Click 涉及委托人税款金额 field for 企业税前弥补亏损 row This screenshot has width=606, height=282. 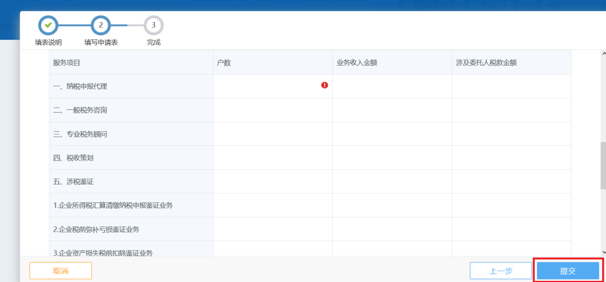(x=512, y=229)
